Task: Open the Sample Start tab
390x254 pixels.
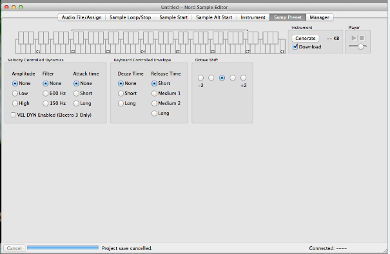Action: click(173, 17)
